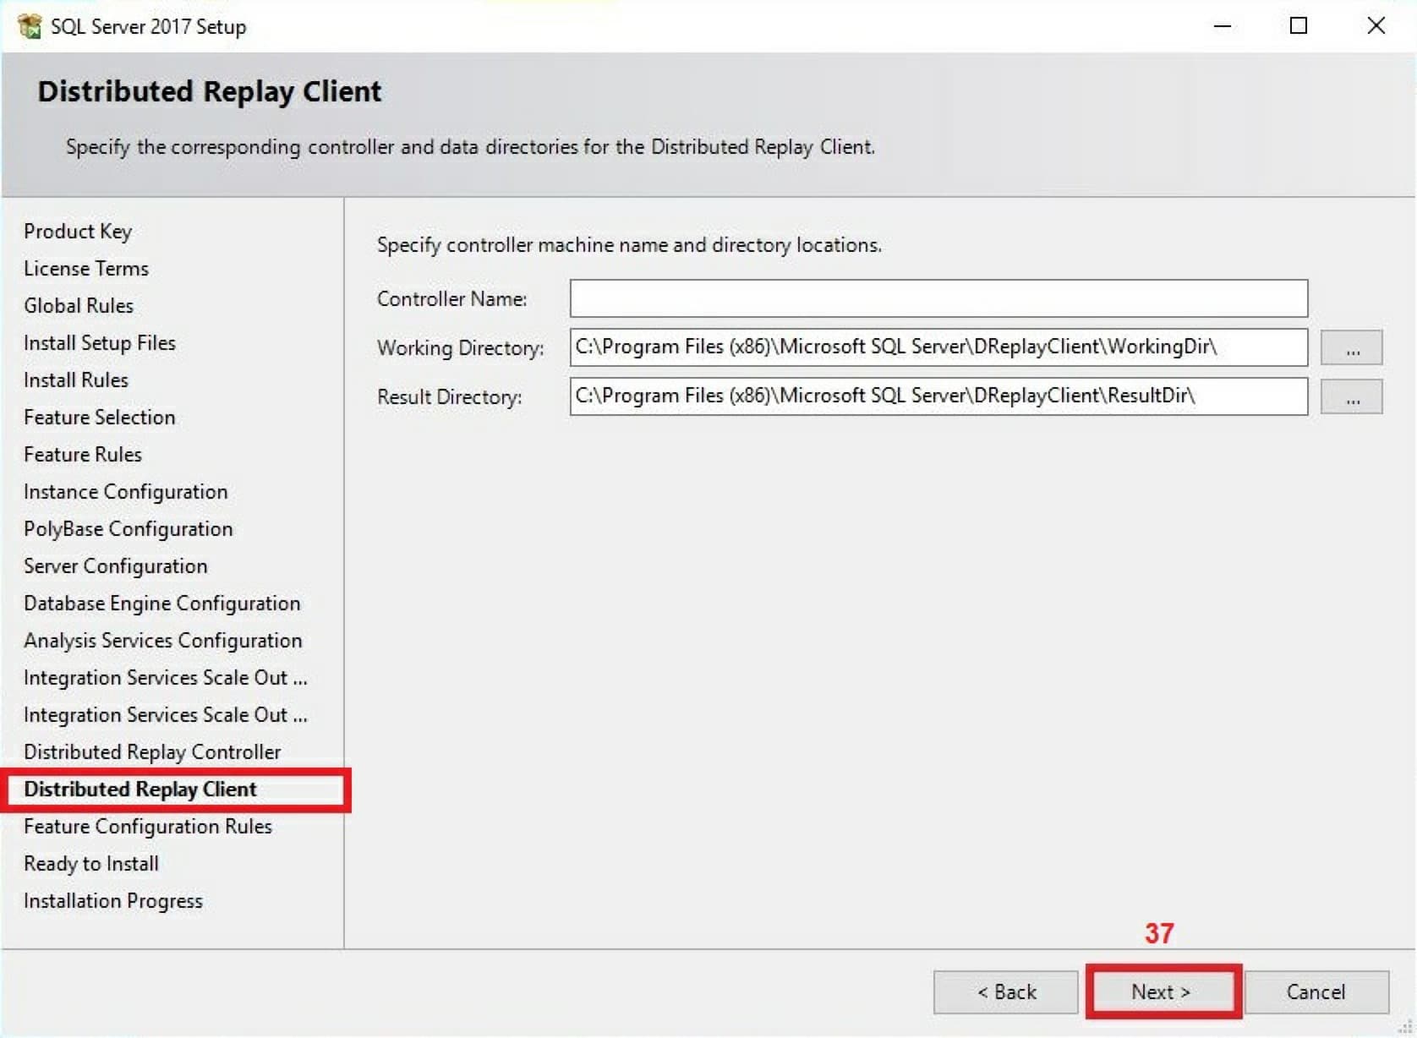Select Server Configuration step
Image resolution: width=1417 pixels, height=1038 pixels.
click(116, 566)
